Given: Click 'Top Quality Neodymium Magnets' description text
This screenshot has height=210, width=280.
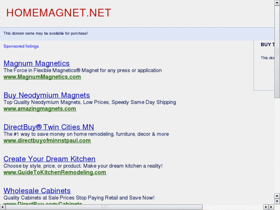Looking at the screenshot, I should coord(90,102).
